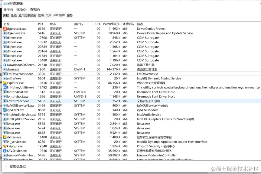Viewport: 261px width, 174px height.
Task: Click the dwm.exe process icon
Action: coord(5,69)
